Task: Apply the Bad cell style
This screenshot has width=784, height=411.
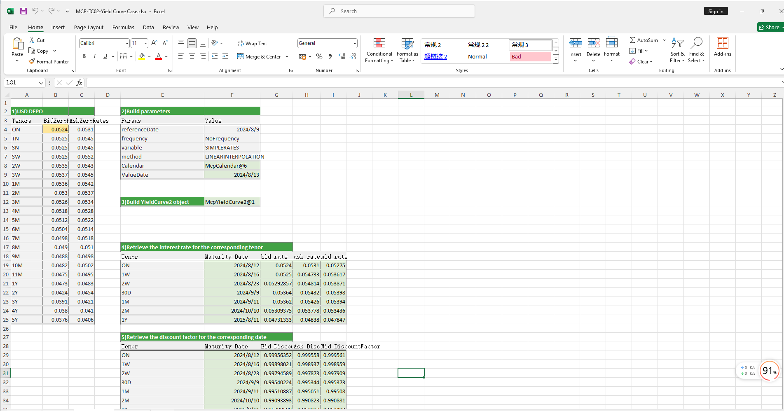Action: pos(530,57)
